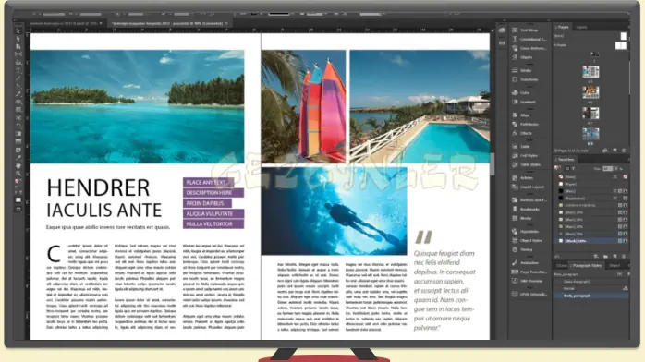This screenshot has height=362, width=645.
Task: Toggle formatting affects text in Swatches panel
Action: click(573, 168)
